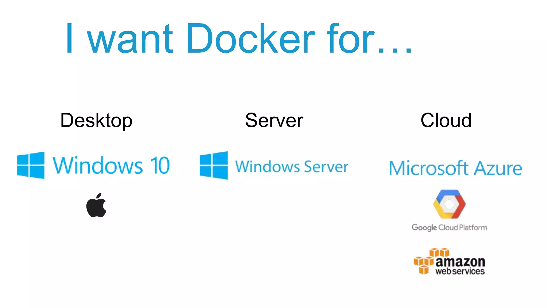Click the word want in title
548x308 pixels.
pos(130,39)
